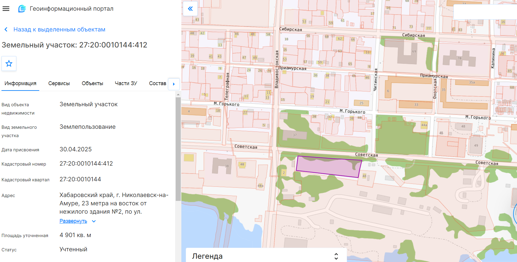Click back arrow next to Назад к выделенным объектам

[x=6, y=29]
